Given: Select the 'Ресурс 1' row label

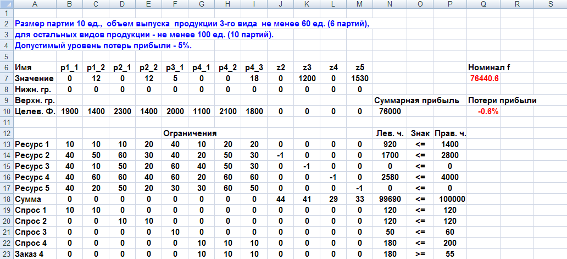Looking at the screenshot, I should (35, 144).
